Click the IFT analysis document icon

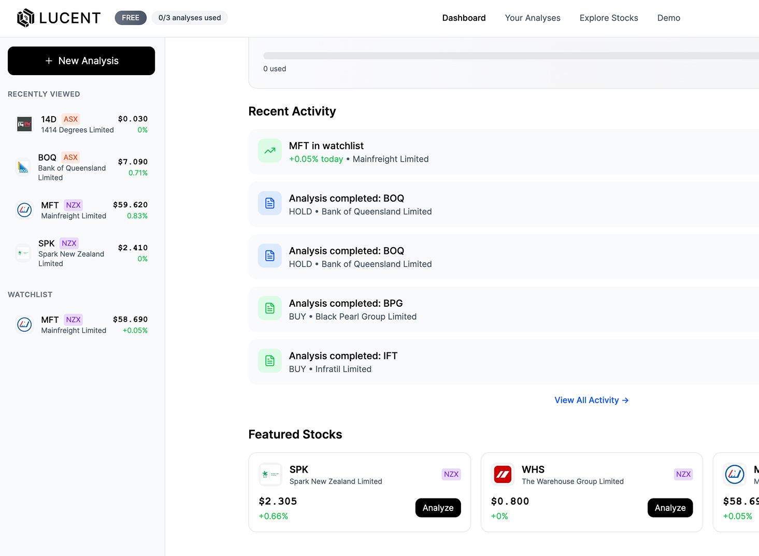(x=269, y=361)
